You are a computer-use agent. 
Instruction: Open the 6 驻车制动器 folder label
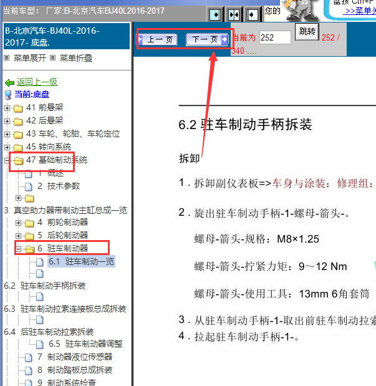click(63, 248)
